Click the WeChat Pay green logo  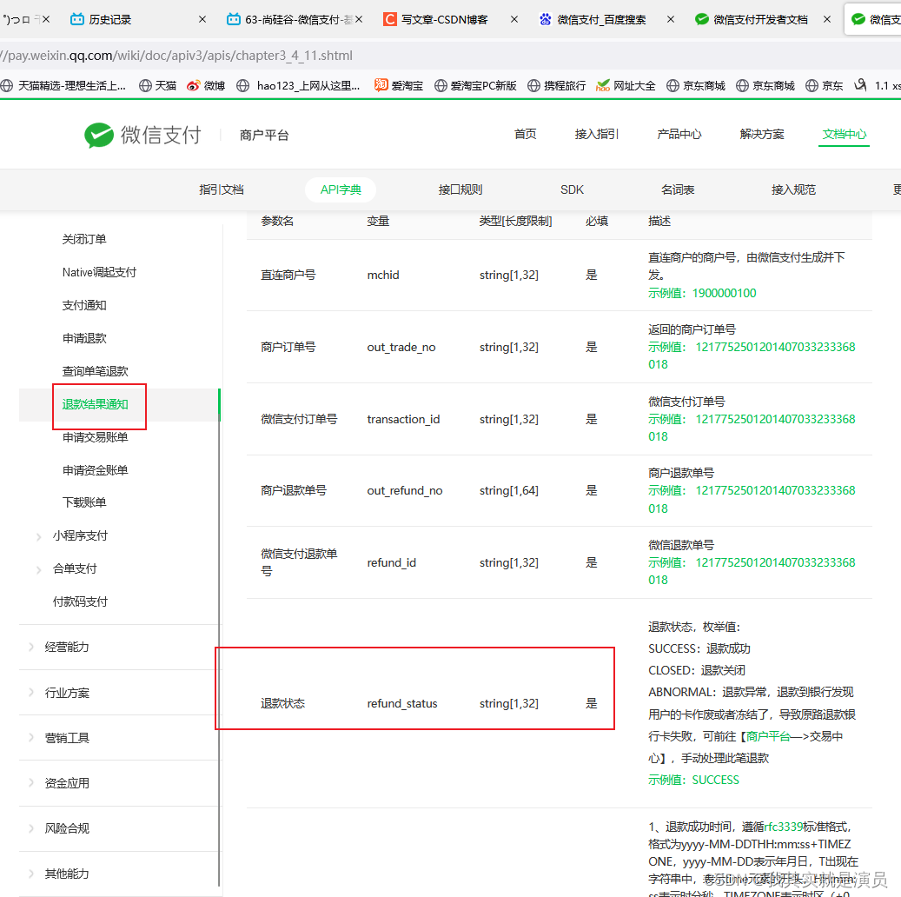99,135
